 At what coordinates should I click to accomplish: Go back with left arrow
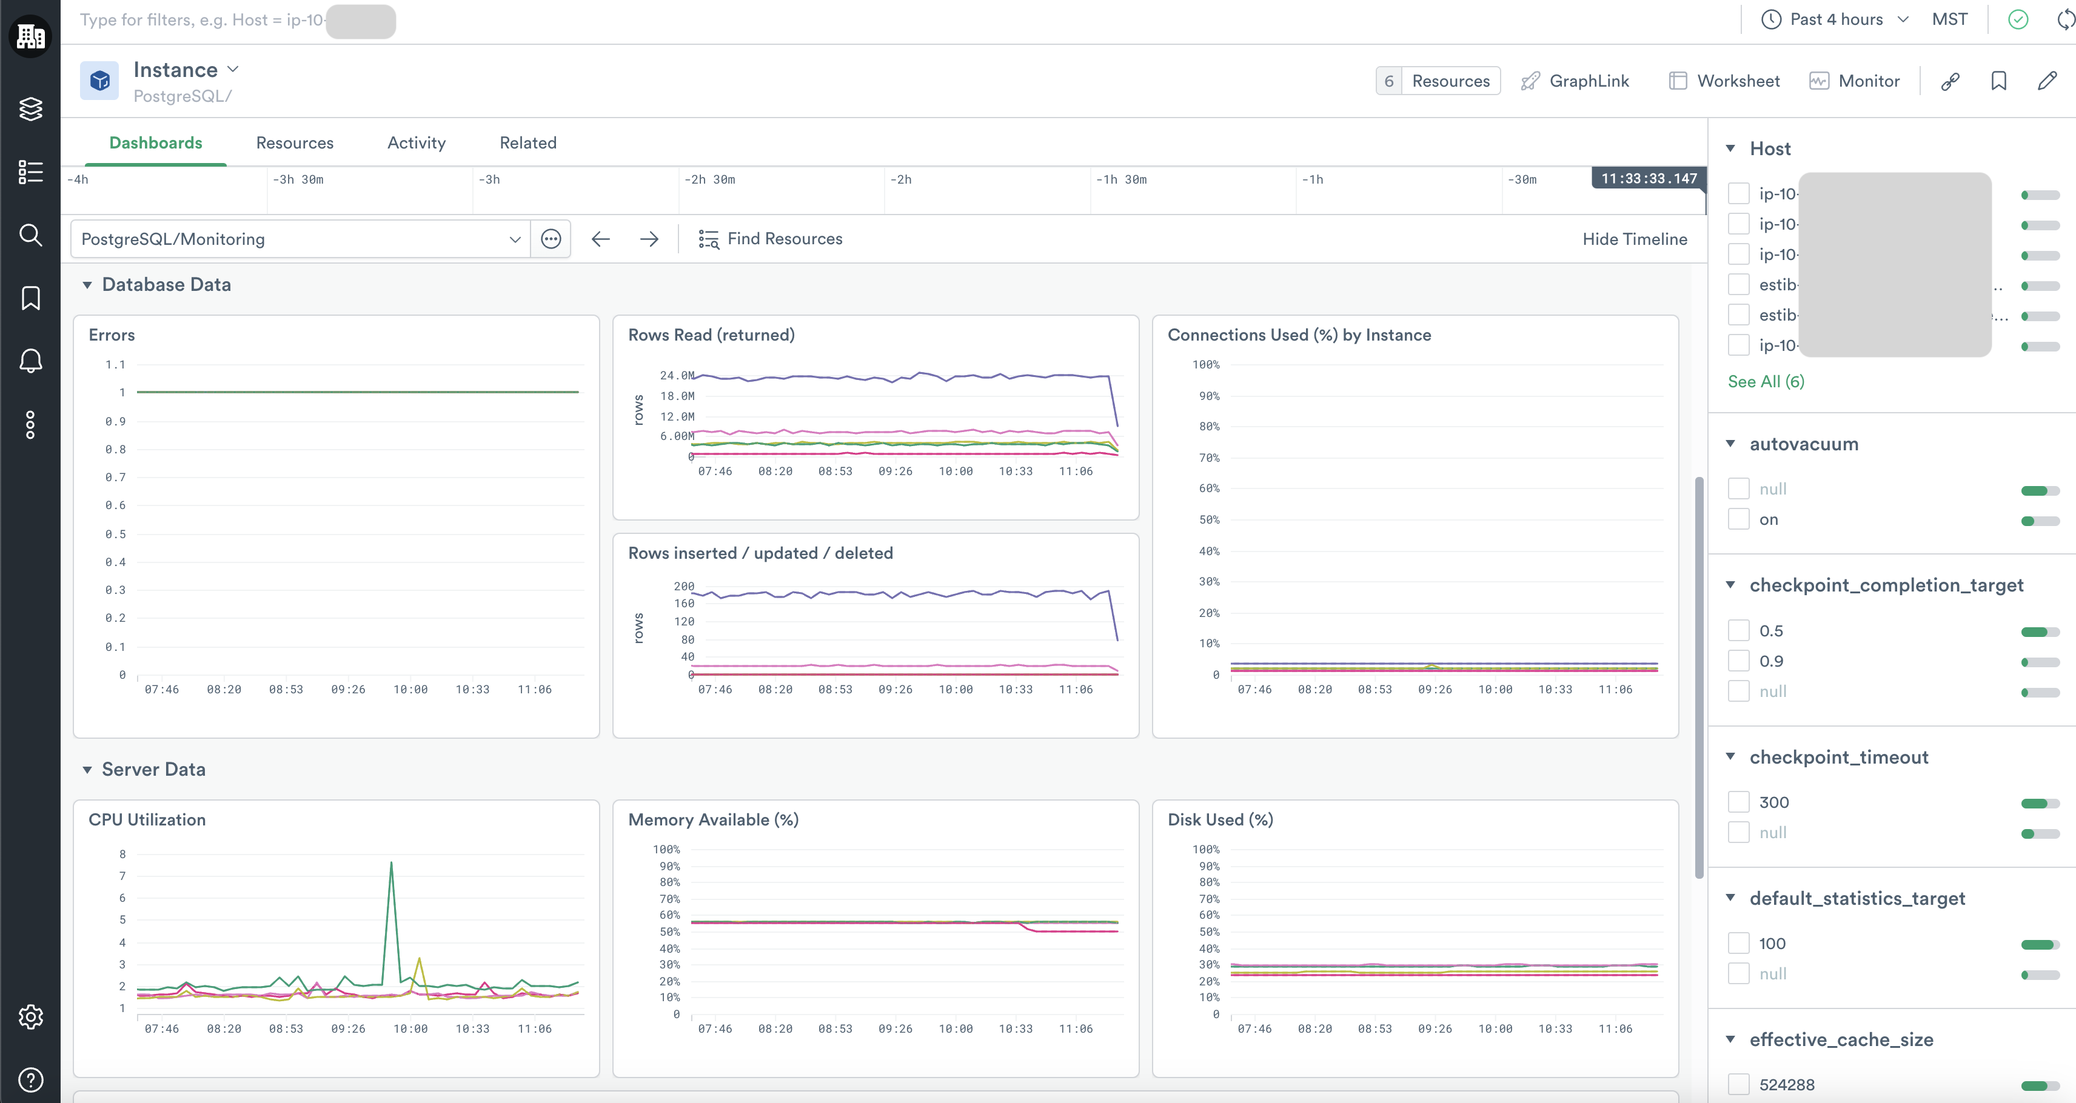[600, 239]
